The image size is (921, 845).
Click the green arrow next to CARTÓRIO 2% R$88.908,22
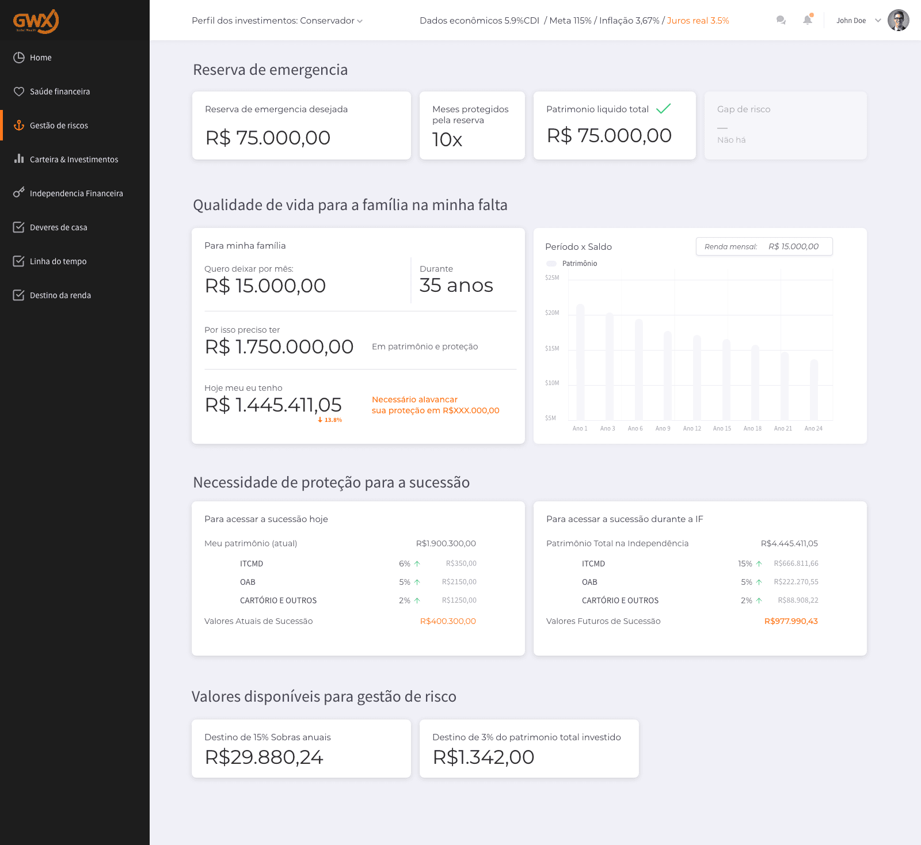759,600
